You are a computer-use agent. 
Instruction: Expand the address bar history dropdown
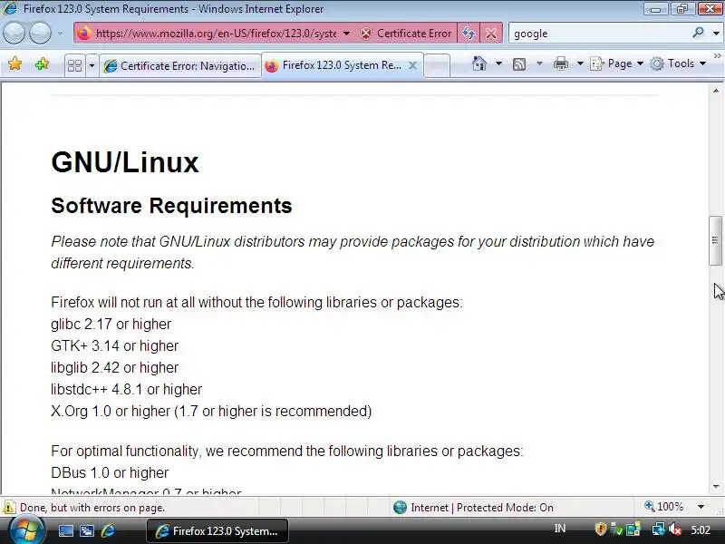tap(346, 34)
